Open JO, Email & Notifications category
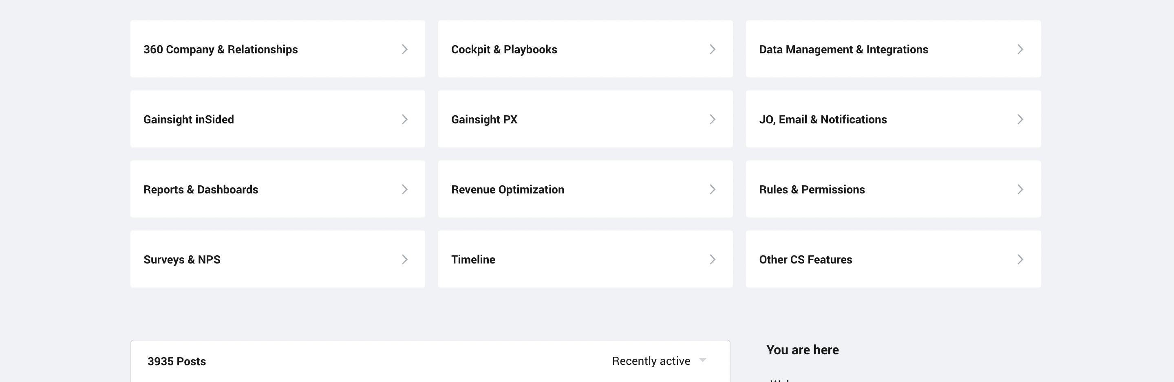The height and width of the screenshot is (382, 1174). [x=893, y=119]
